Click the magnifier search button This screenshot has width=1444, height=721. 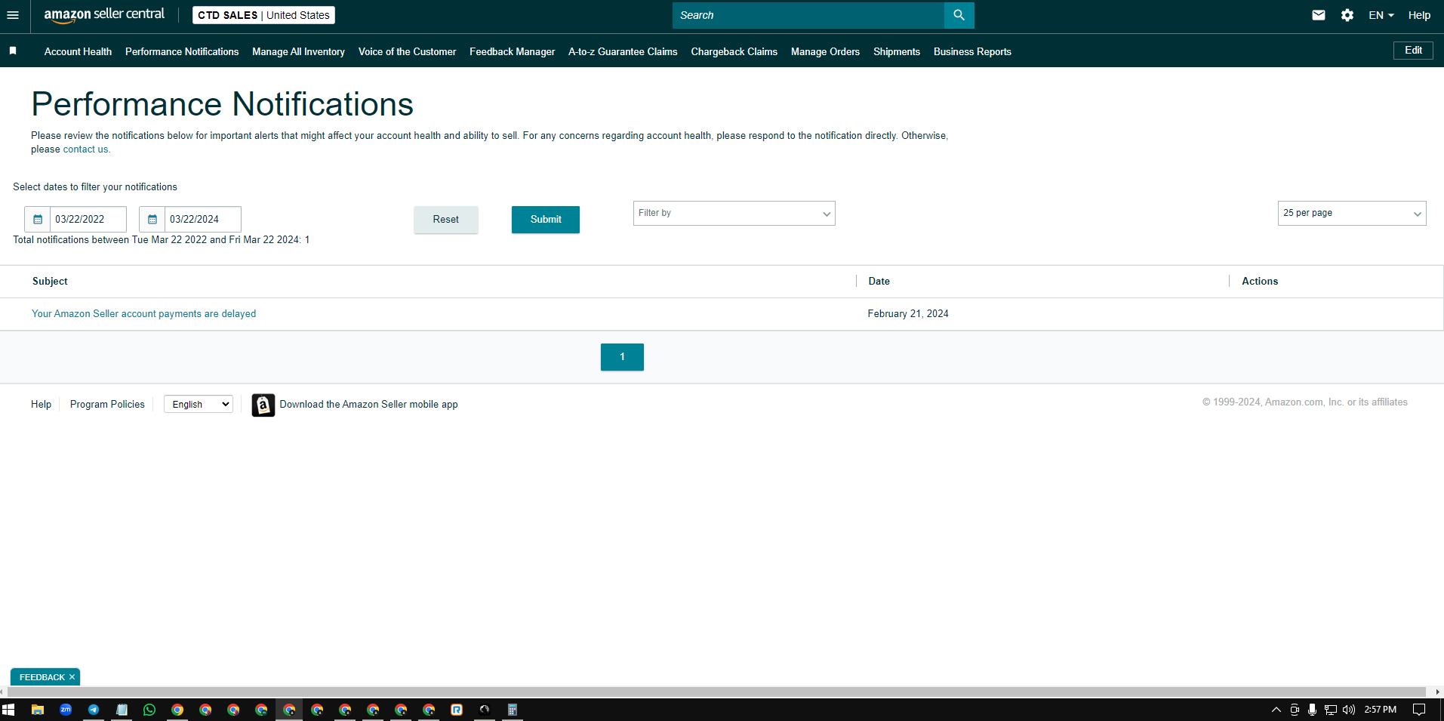[959, 15]
